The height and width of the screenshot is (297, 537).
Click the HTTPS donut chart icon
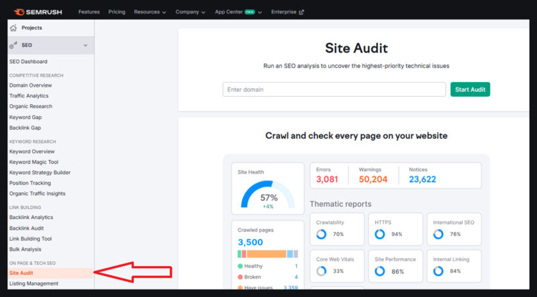(380, 235)
